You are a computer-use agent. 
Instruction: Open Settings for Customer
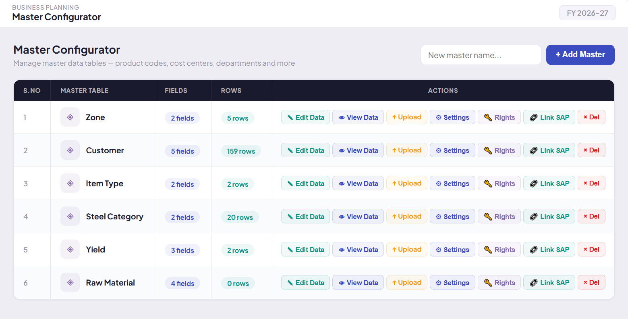pyautogui.click(x=452, y=150)
